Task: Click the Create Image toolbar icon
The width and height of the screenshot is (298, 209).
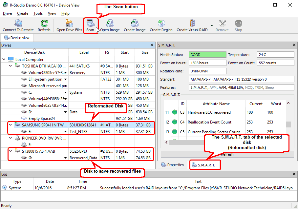Action: (135, 26)
